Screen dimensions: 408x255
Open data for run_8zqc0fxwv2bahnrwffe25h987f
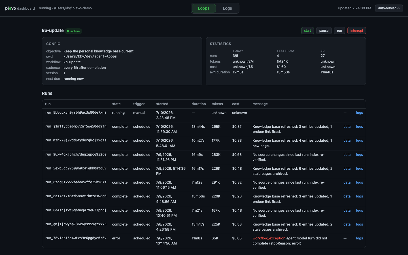(x=347, y=182)
